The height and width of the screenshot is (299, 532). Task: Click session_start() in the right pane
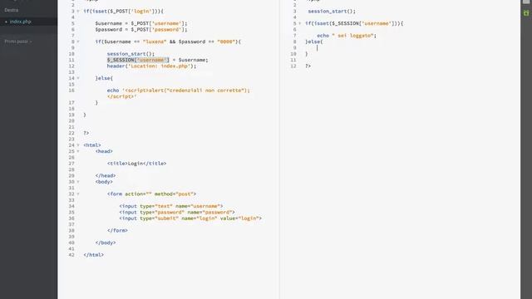point(332,11)
